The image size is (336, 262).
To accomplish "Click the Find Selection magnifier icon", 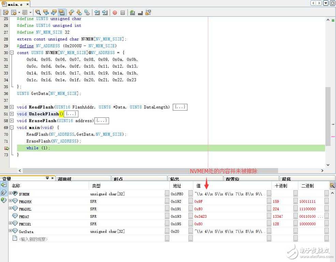I will [x=38, y=13].
